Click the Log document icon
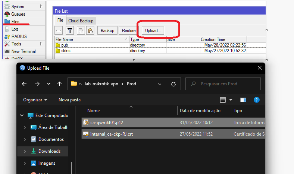The image size is (294, 174). [7, 29]
